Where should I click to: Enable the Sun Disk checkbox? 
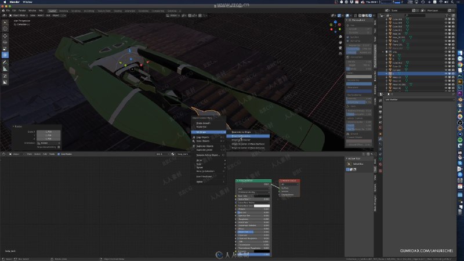click(349, 37)
